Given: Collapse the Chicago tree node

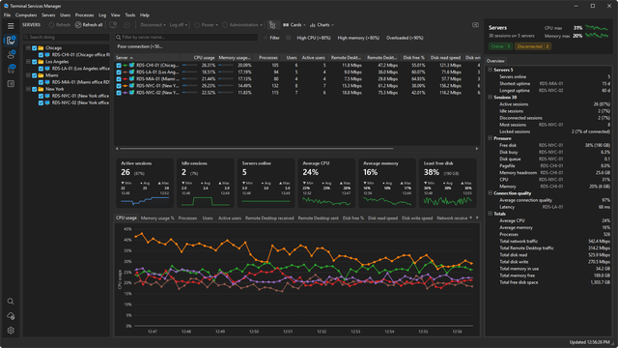Looking at the screenshot, I should 28,47.
